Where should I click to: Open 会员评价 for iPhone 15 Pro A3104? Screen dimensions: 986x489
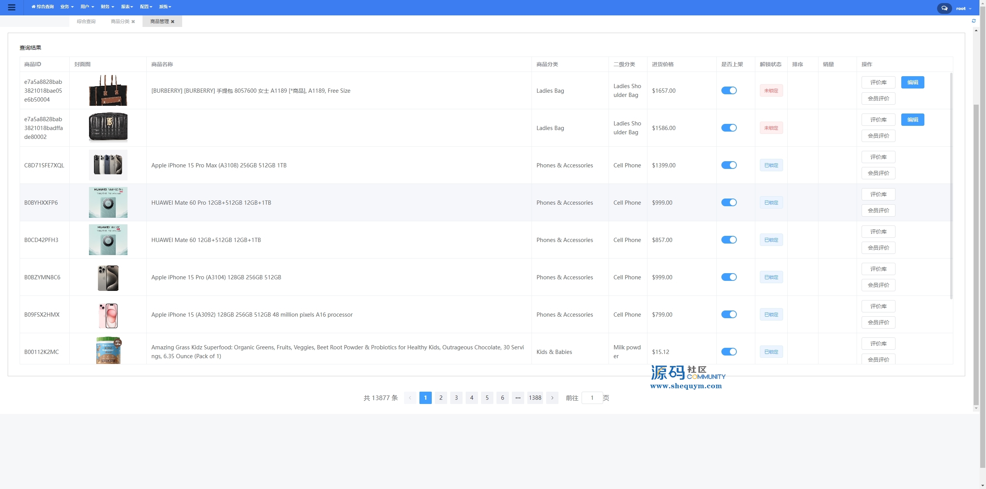tap(878, 285)
